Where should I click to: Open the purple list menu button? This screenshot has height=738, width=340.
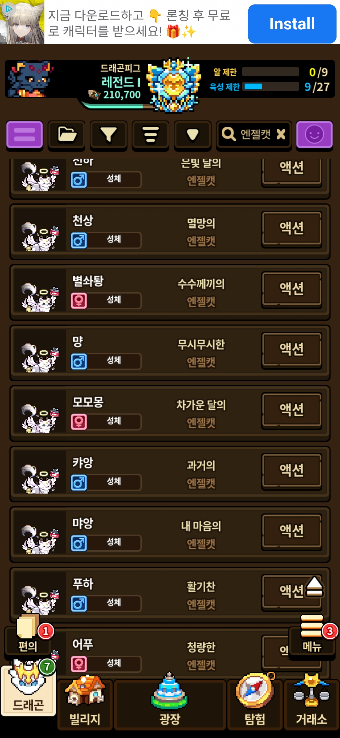pos(25,135)
